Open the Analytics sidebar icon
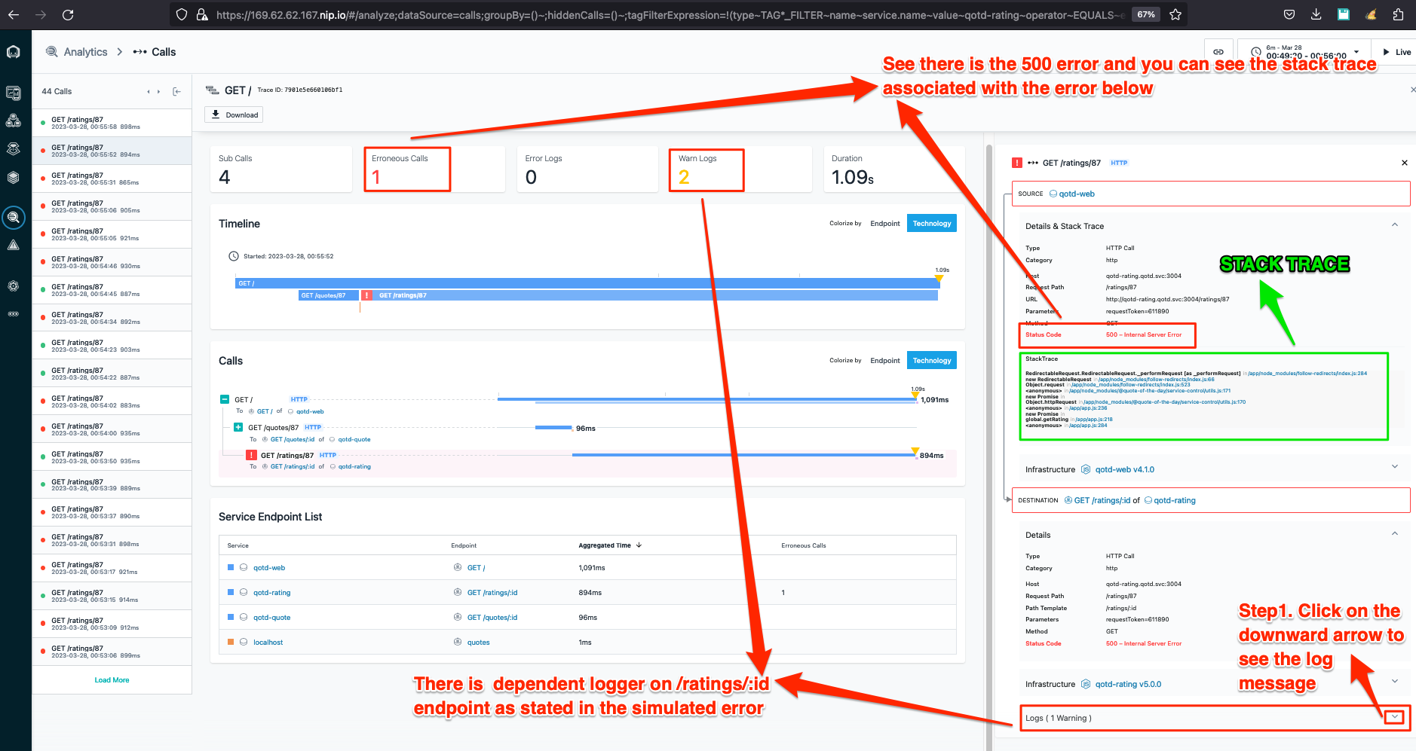Viewport: 1416px width, 751px height. pyautogui.click(x=13, y=218)
